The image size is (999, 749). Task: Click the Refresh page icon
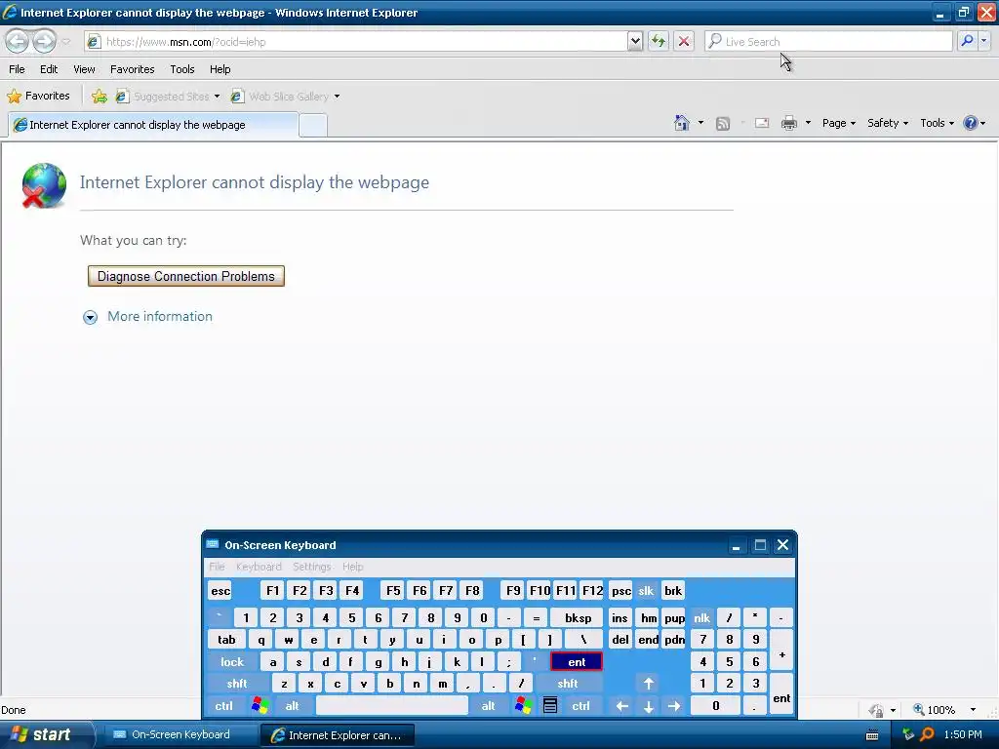click(659, 41)
